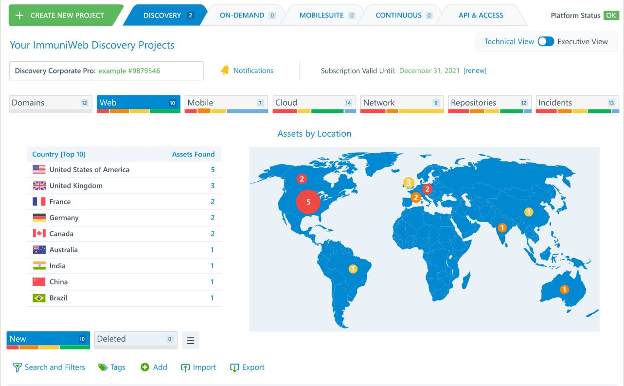Click the Canada flag icon

click(x=39, y=234)
